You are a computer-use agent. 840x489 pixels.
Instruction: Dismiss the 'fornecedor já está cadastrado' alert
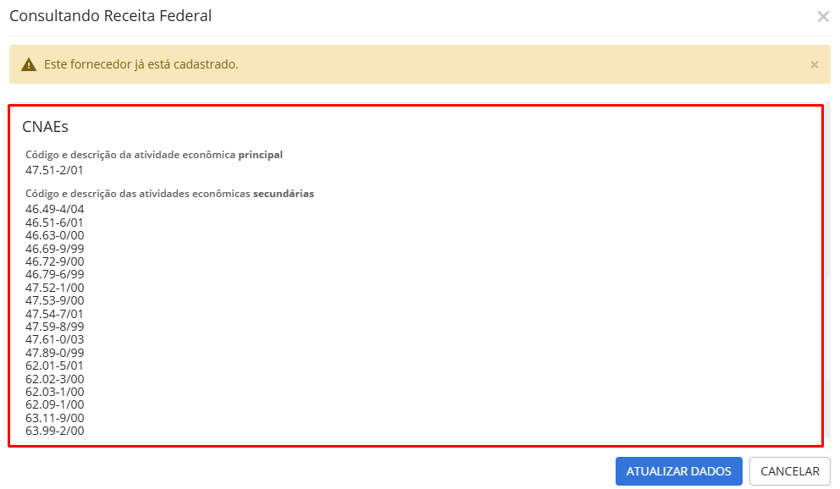coord(815,65)
